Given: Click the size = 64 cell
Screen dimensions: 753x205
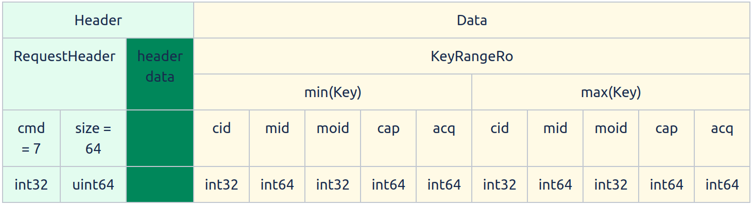Looking at the screenshot, I should [93, 138].
